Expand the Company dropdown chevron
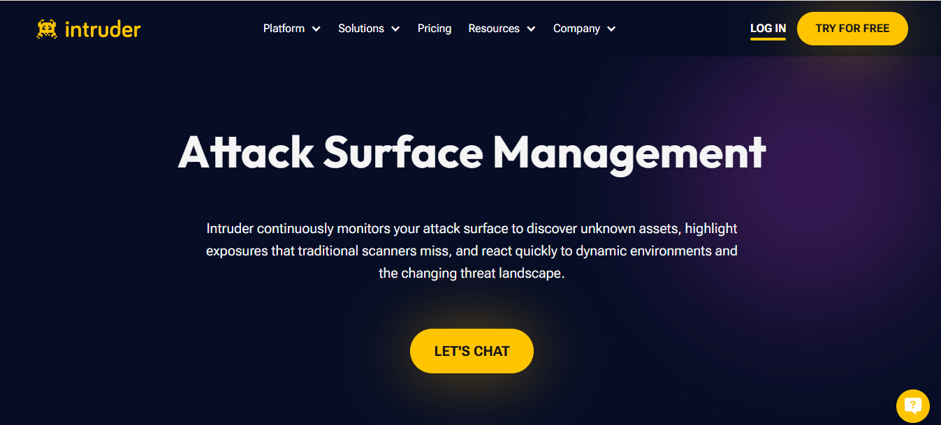The width and height of the screenshot is (941, 425). tap(611, 29)
